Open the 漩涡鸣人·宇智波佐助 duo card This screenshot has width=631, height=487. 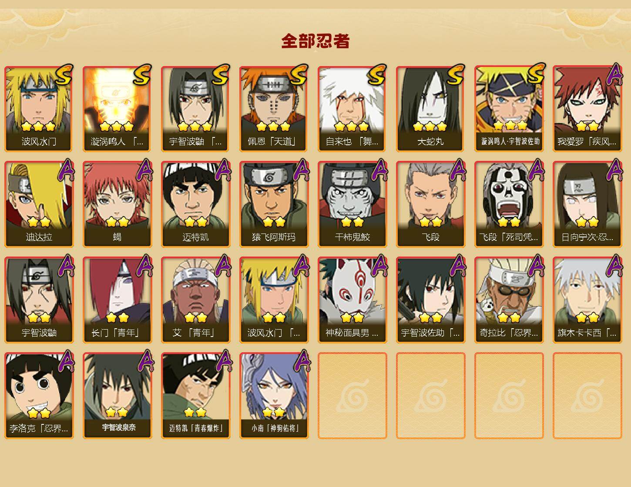pyautogui.click(x=509, y=109)
